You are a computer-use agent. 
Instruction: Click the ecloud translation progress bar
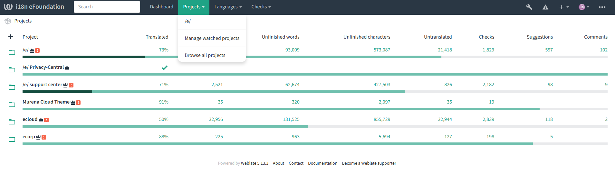[x=315, y=126]
